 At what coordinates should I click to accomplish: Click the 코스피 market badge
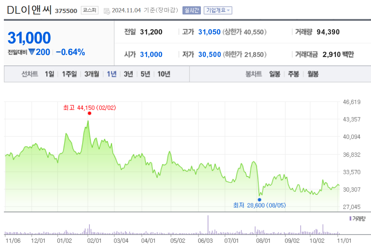pos(89,10)
